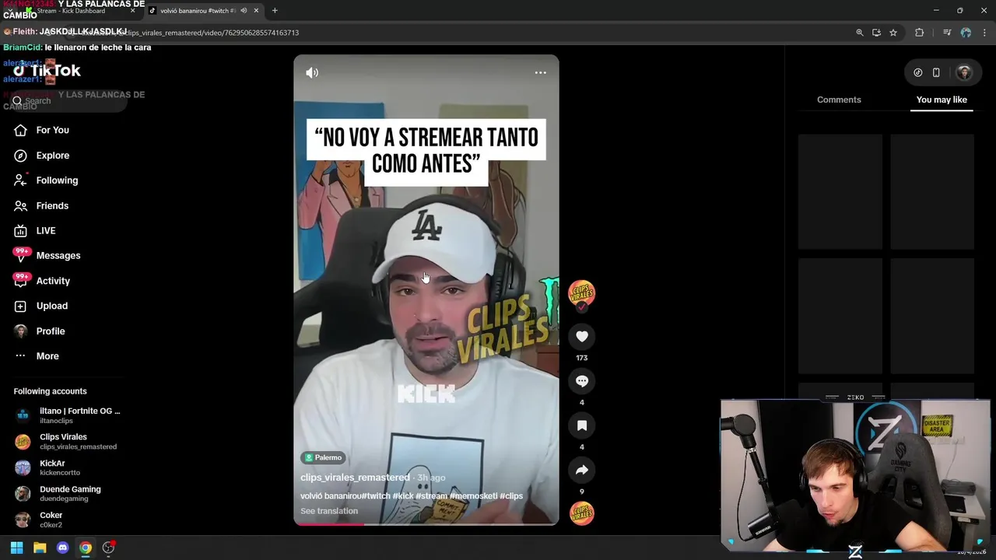Open the TikTok profile avatar in header
This screenshot has height=560, width=996.
pyautogui.click(x=964, y=72)
